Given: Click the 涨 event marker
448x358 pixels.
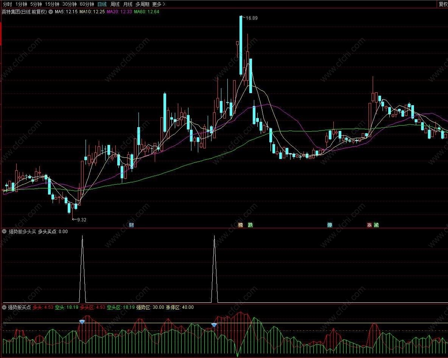Looking at the screenshot, I should tap(369, 225).
